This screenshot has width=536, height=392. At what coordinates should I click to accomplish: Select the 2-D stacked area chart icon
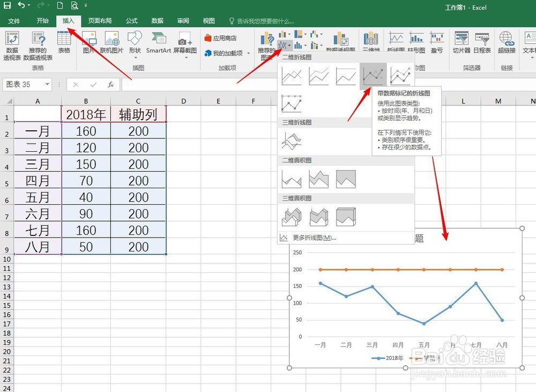[x=318, y=179]
